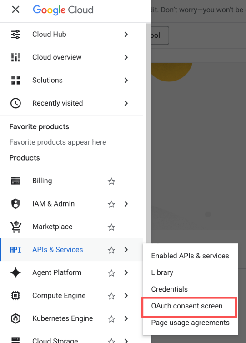
Task: Expand the Agent Platform submenu chevron
Action: pos(126,272)
